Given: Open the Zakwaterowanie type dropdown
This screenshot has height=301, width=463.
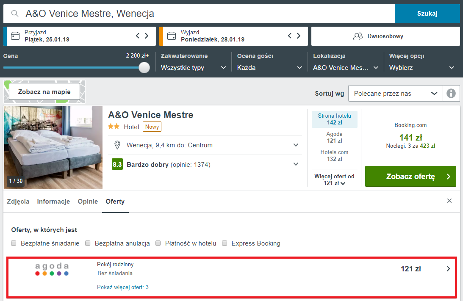Looking at the screenshot, I should (x=194, y=68).
